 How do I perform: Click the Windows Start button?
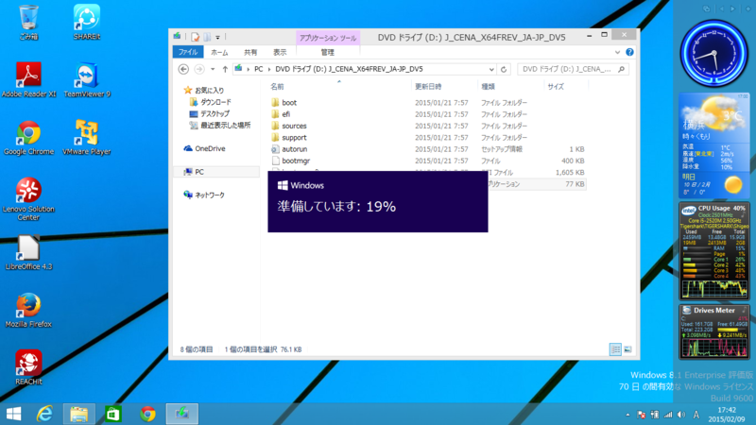click(13, 414)
